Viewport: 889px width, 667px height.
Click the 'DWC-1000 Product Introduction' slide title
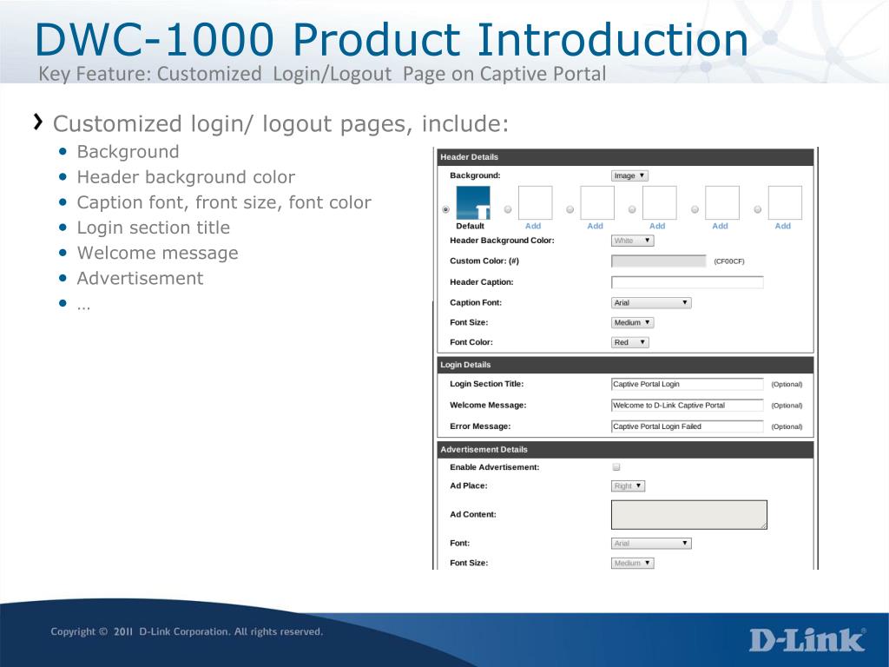(x=392, y=40)
